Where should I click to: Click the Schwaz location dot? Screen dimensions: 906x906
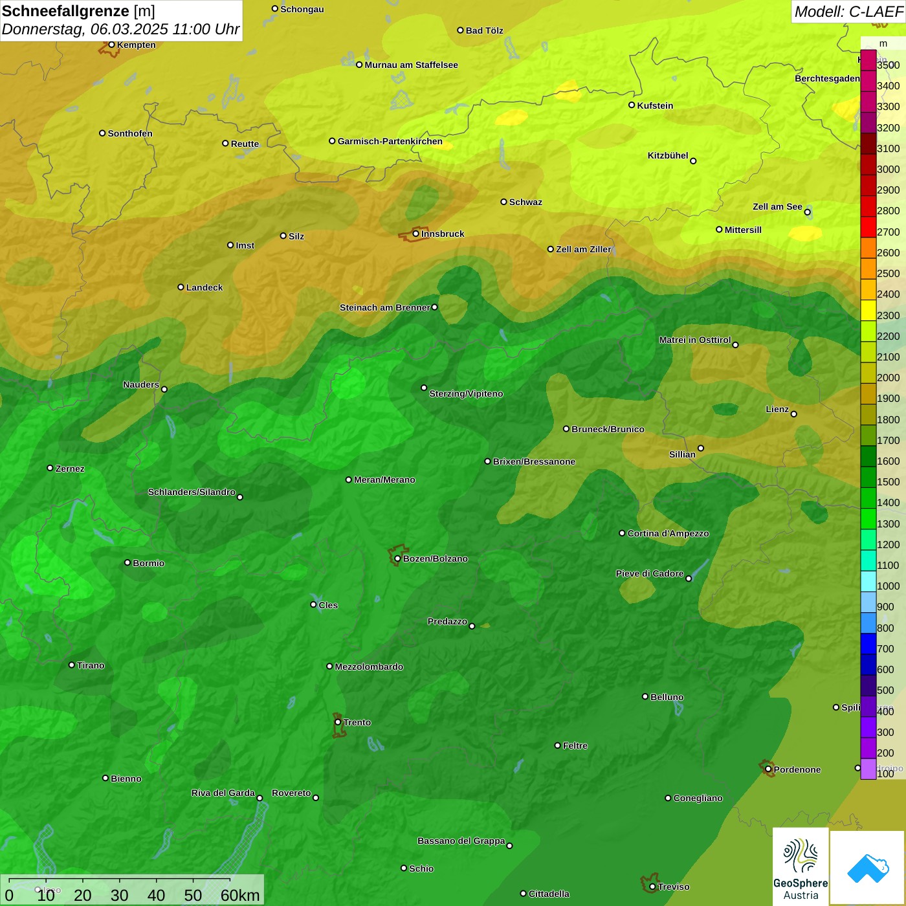pos(503,202)
